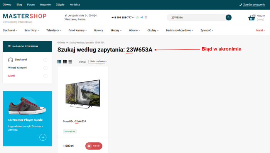The height and width of the screenshot is (153, 270).
Task: Expand Marki section in sidebar
Action: pyautogui.click(x=45, y=76)
